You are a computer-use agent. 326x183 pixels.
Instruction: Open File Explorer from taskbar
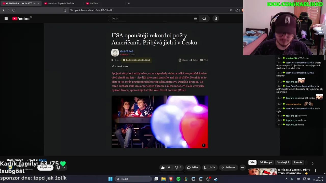coord(164,179)
